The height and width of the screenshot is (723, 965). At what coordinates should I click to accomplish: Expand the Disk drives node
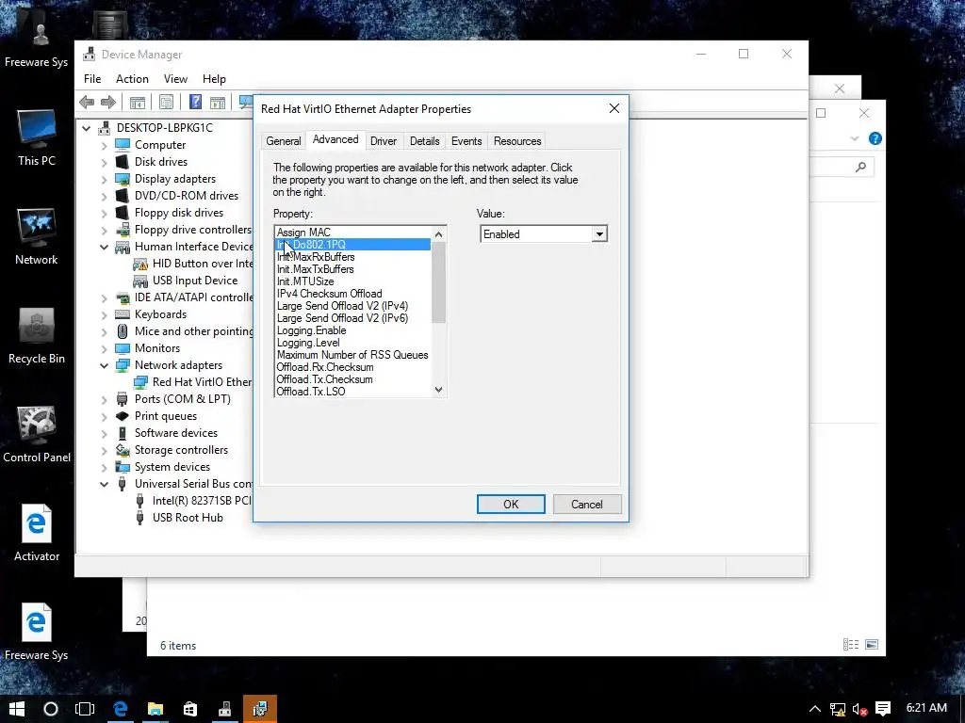click(x=104, y=162)
